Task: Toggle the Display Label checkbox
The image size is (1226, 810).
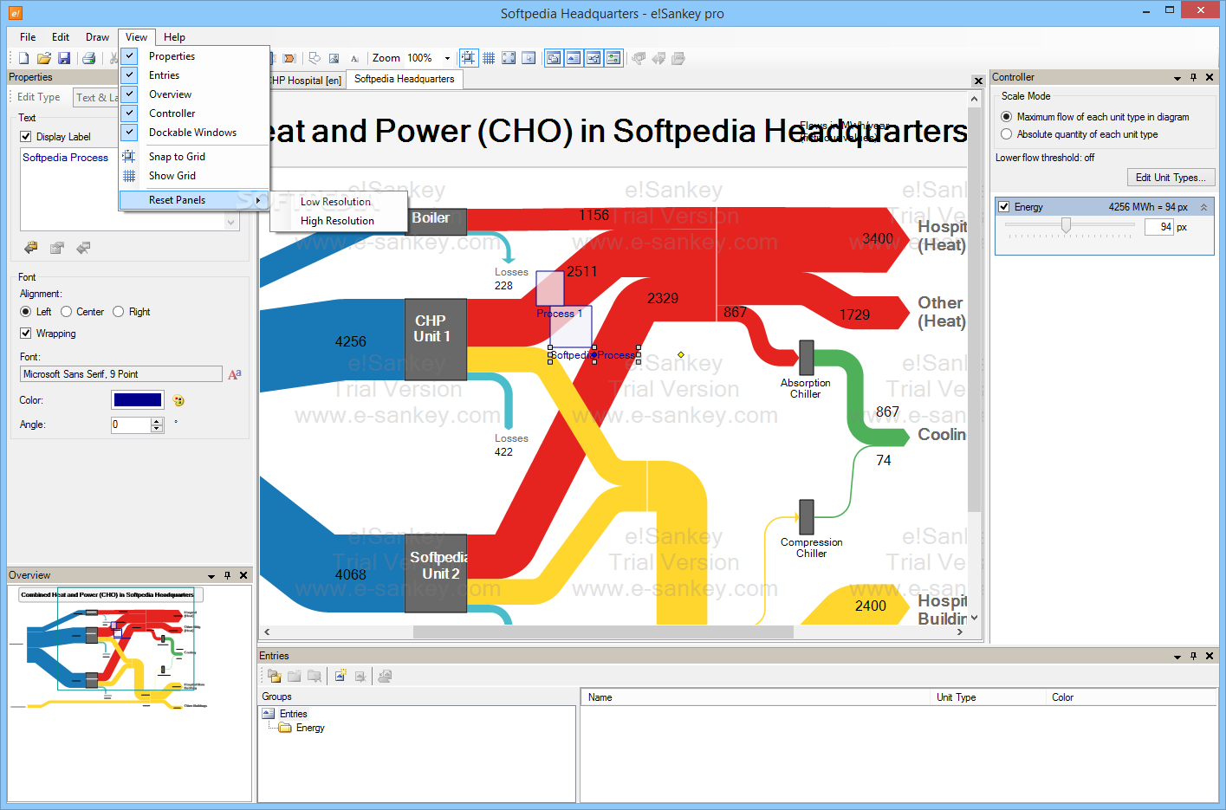Action: tap(26, 137)
